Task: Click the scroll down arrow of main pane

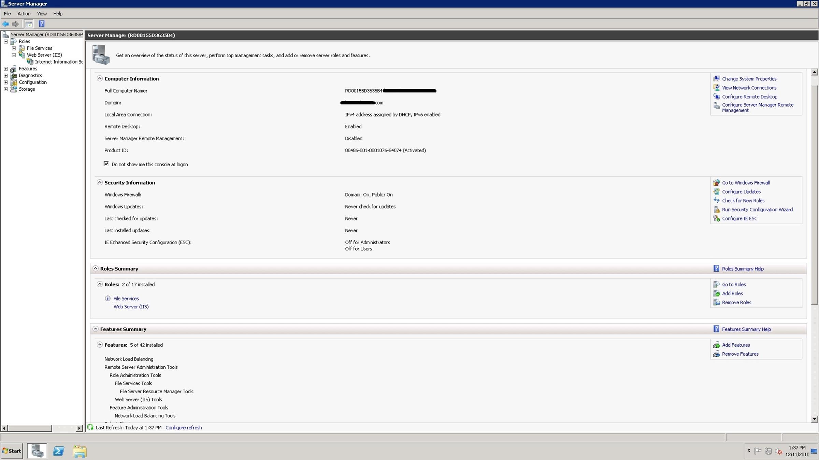Action: coord(815,419)
